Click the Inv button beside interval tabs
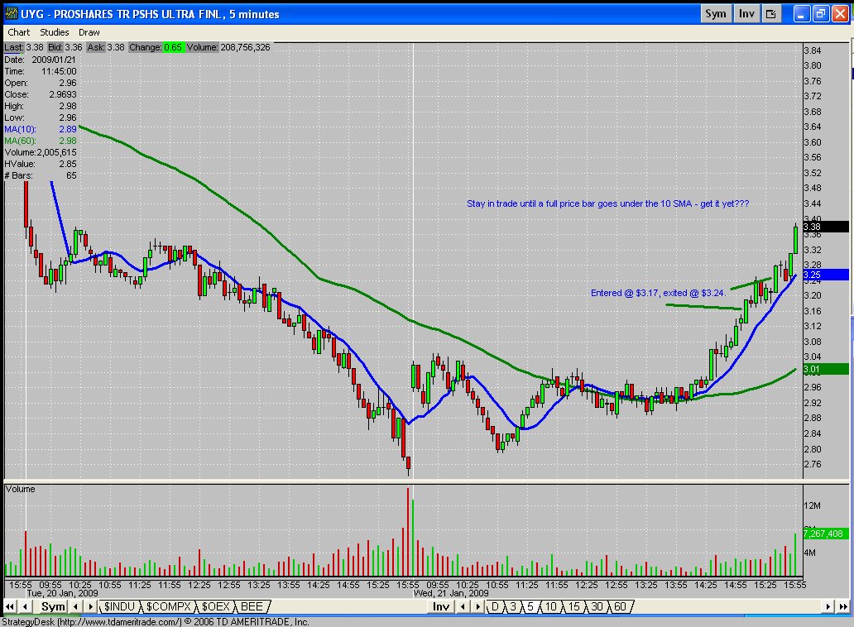 coord(440,606)
